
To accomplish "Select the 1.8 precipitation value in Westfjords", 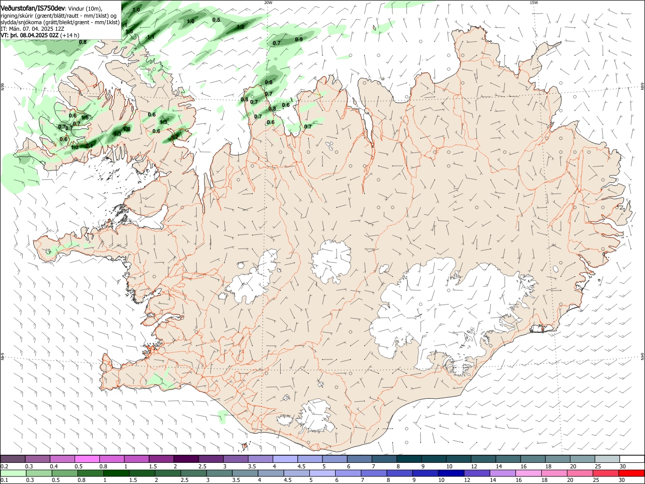I will 126,129.
